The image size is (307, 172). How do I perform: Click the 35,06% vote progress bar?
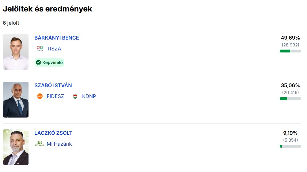(290, 99)
